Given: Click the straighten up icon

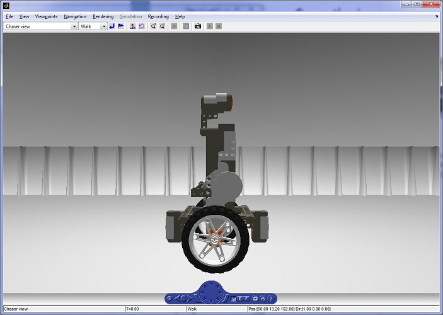Looking at the screenshot, I should pos(132,26).
